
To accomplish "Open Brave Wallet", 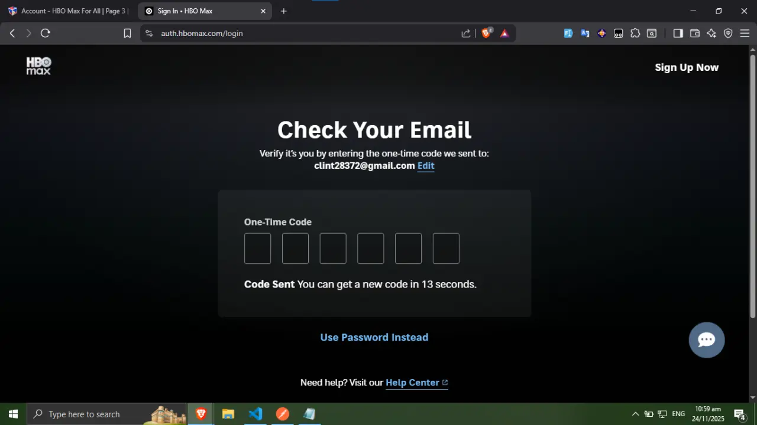I will tap(695, 33).
